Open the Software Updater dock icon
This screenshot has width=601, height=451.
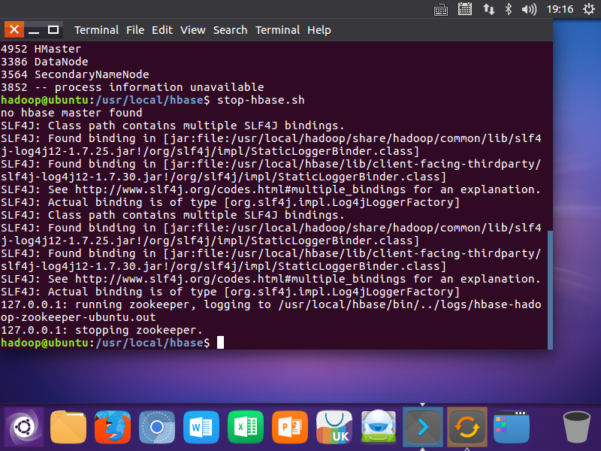tap(467, 427)
